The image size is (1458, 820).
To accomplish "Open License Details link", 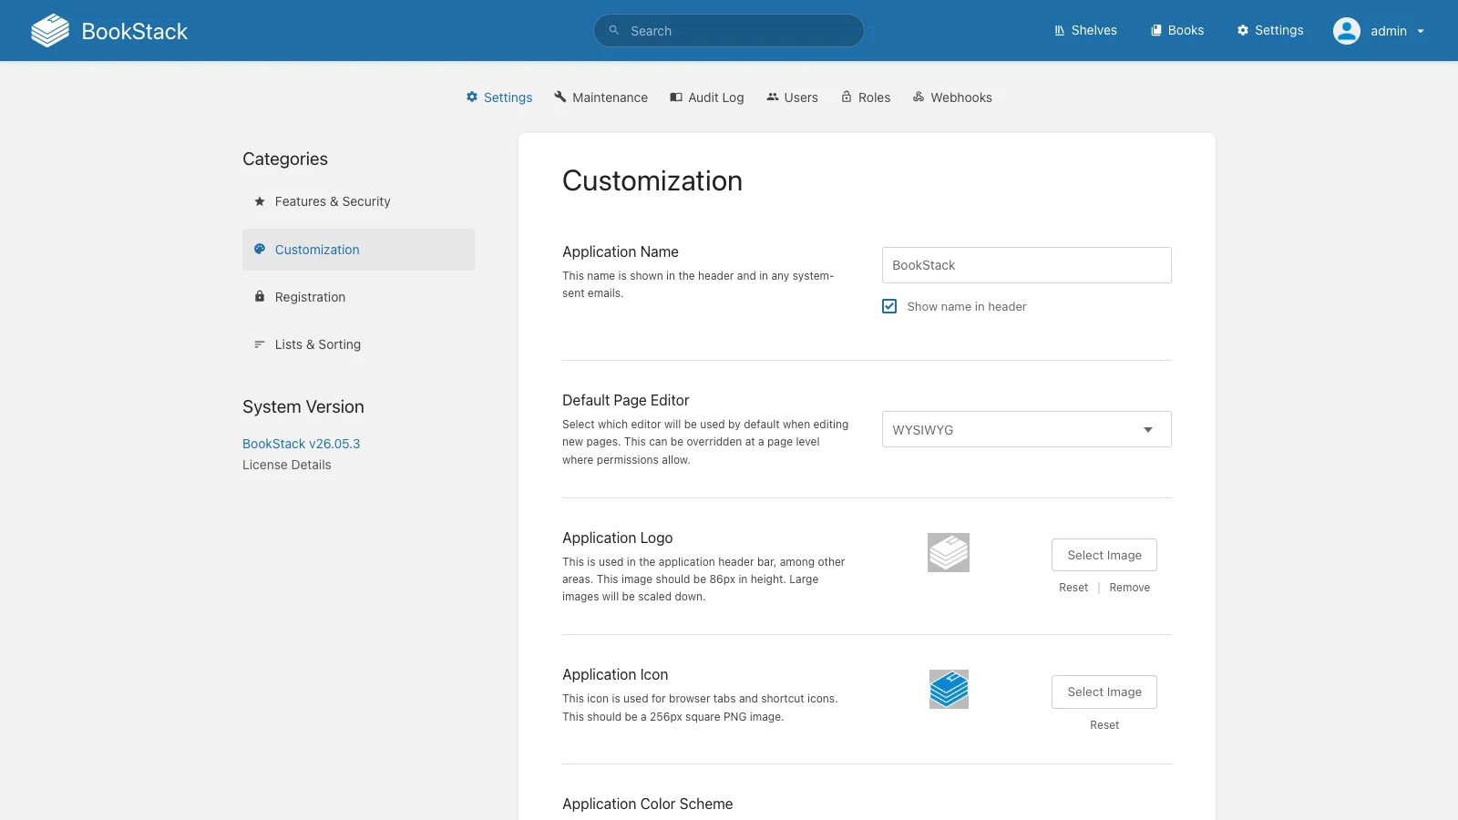I will tap(287, 465).
